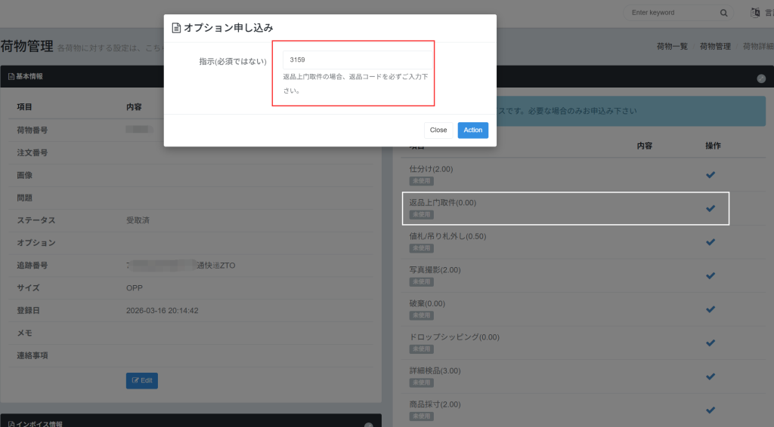This screenshot has height=427, width=774.
Task: Click the search magnifier icon
Action: click(x=723, y=13)
